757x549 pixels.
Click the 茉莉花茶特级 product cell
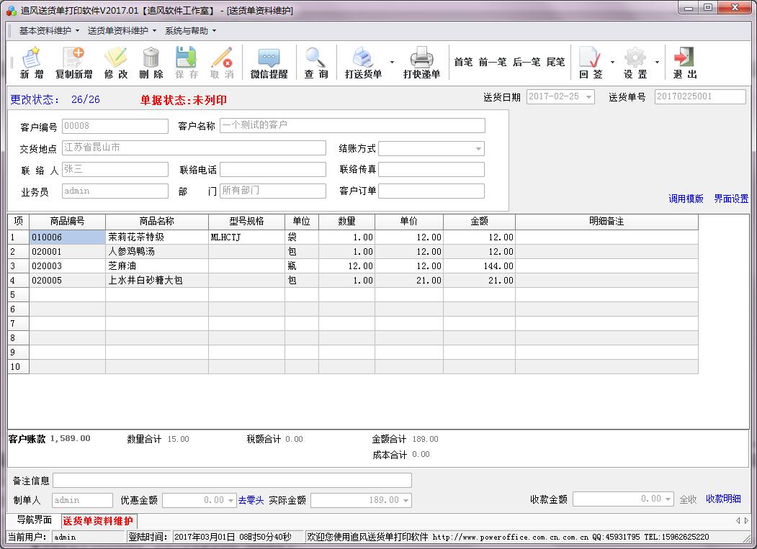click(x=157, y=237)
